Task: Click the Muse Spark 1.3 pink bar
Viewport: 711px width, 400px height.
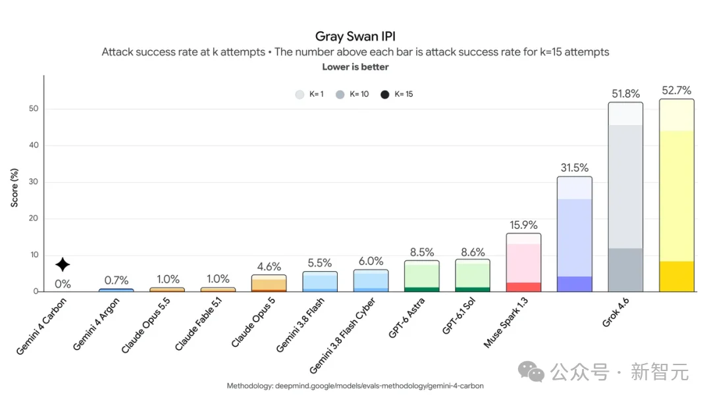Action: coord(524,262)
